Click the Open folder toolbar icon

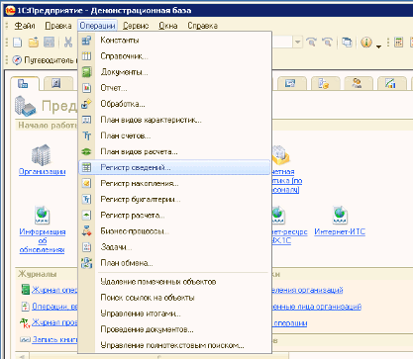tap(34, 43)
